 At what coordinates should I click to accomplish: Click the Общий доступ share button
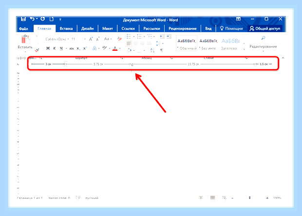coord(265,29)
